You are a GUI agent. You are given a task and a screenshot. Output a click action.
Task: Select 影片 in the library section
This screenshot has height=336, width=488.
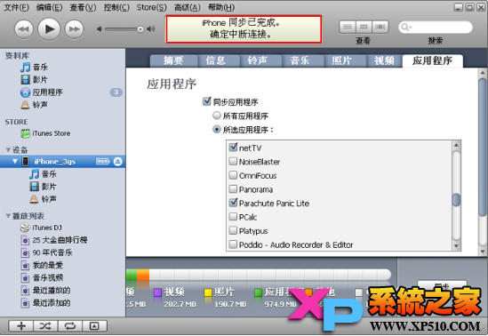[35, 80]
